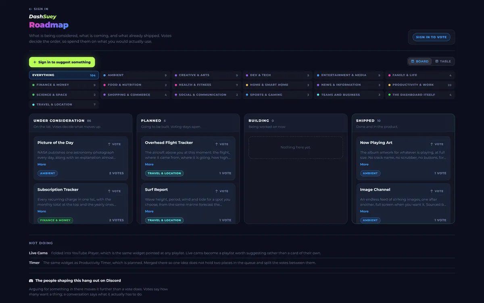
Task: Vote on Now Playing Art
Action: point(437,144)
